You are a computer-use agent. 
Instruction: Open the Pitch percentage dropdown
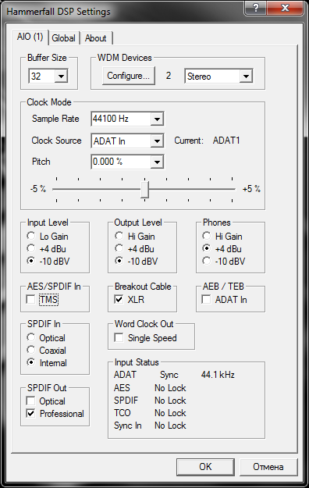(x=157, y=162)
